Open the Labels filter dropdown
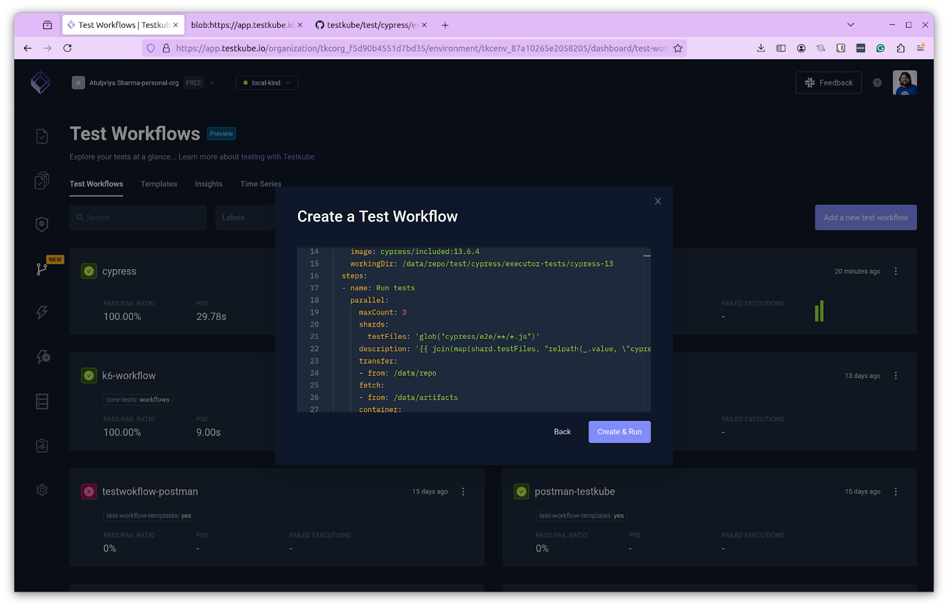The height and width of the screenshot is (608, 948). point(245,217)
